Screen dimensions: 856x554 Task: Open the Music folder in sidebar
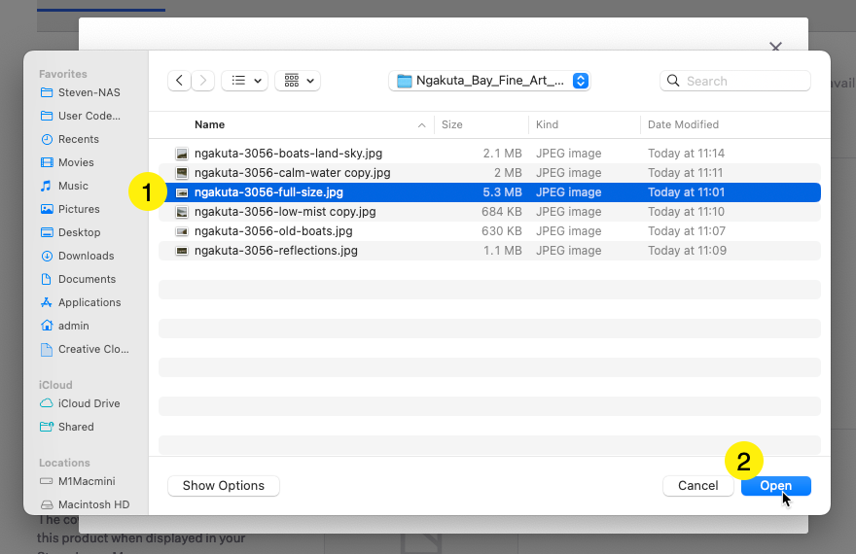tap(73, 186)
